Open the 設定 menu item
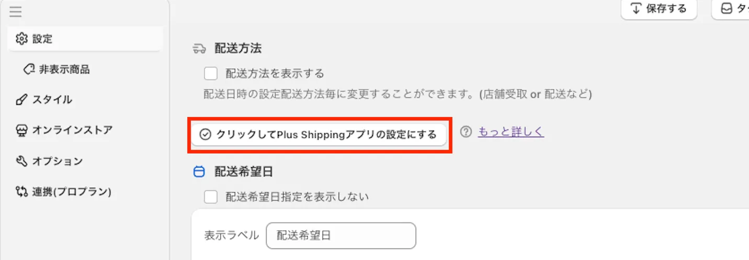This screenshot has height=260, width=749. (x=42, y=39)
